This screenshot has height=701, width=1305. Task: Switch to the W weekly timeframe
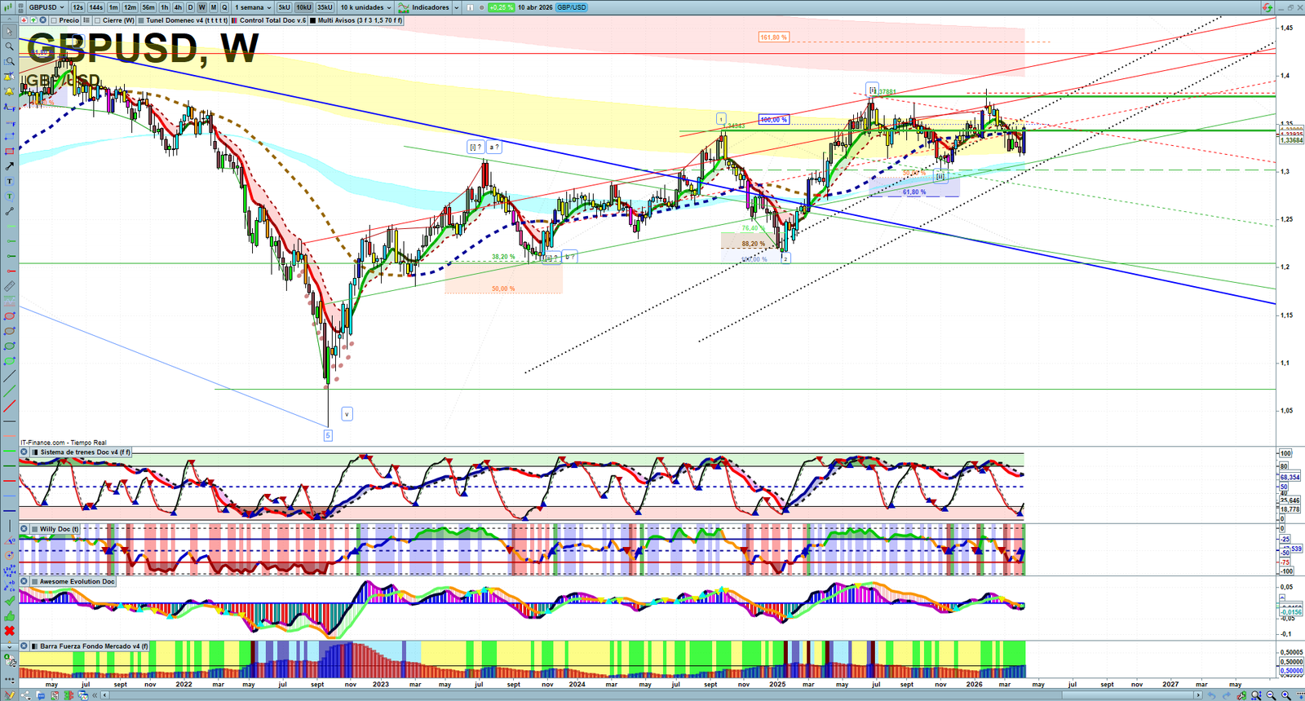(x=201, y=7)
